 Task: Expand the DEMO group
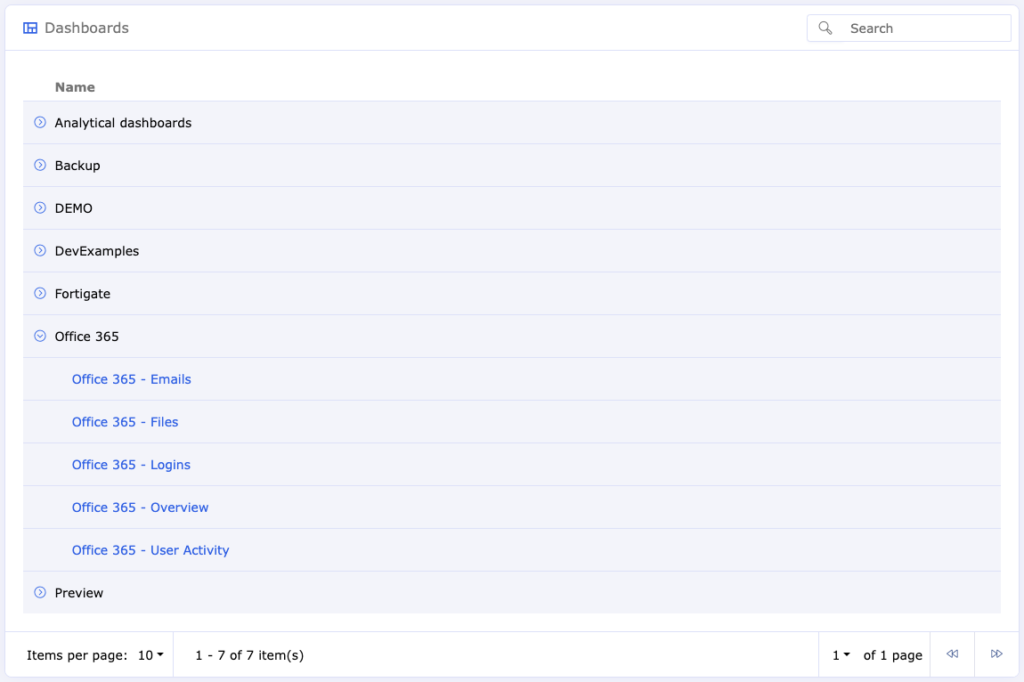click(x=40, y=207)
